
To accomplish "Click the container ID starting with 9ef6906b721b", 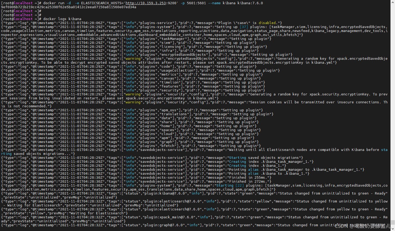I will click(x=69, y=7).
